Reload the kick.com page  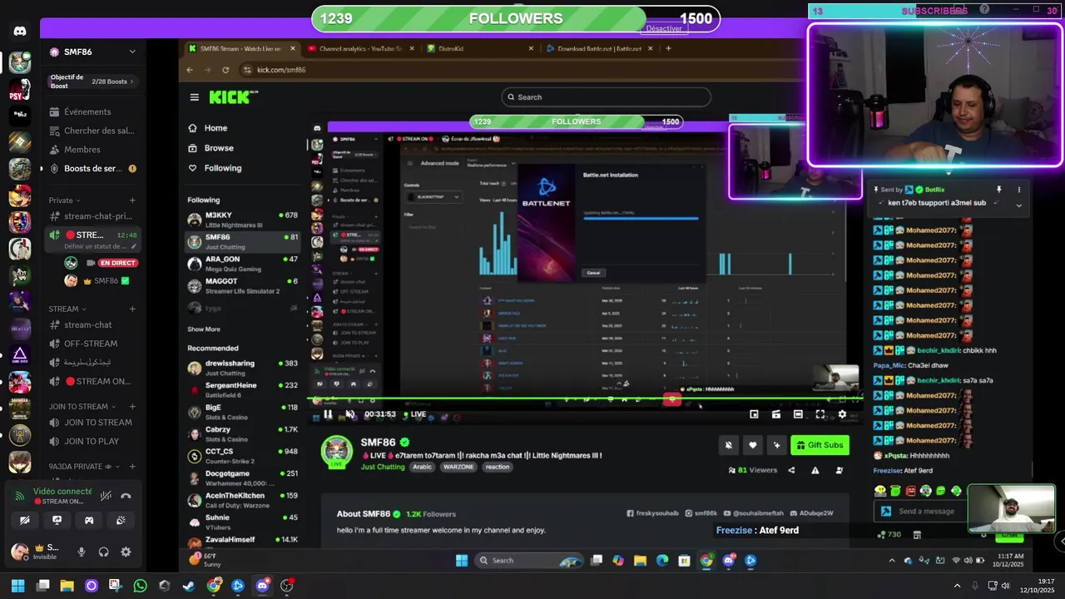point(226,70)
